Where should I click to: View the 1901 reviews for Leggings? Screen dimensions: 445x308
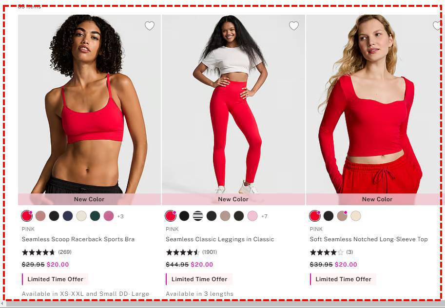tap(210, 252)
